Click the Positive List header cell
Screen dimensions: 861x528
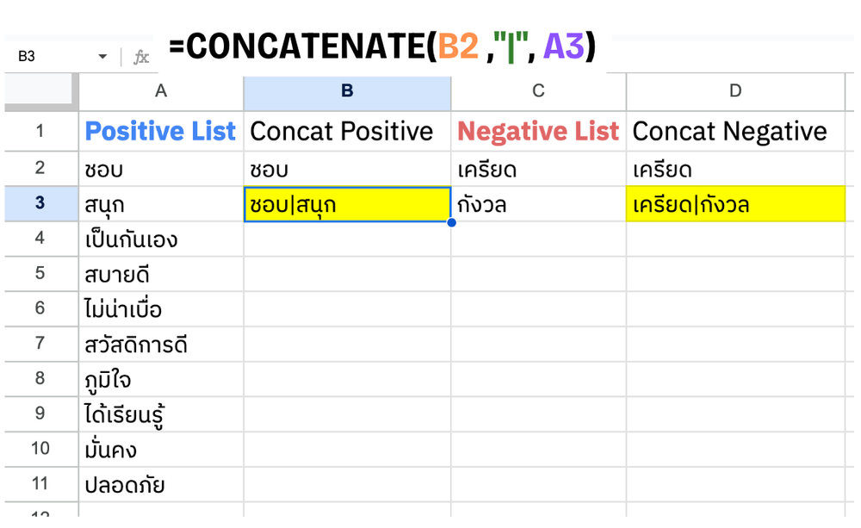click(x=160, y=131)
